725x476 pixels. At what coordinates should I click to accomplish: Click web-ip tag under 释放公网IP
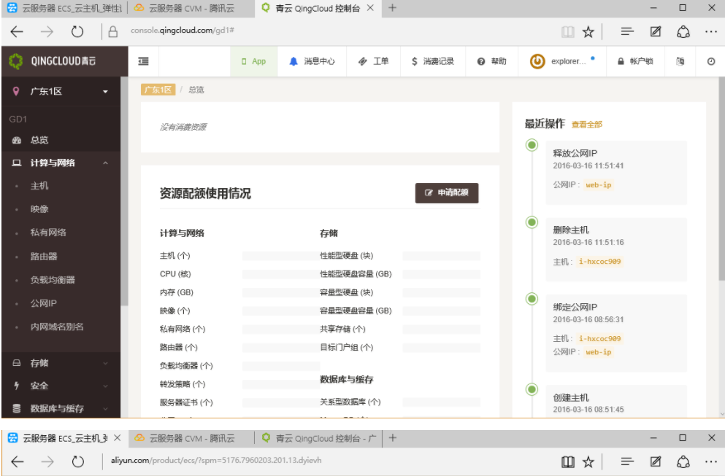pyautogui.click(x=598, y=184)
